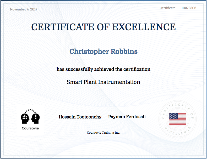Select the course title Smart Plant Instrumentation
Image resolution: width=207 pixels, height=159 pixels.
tap(103, 82)
